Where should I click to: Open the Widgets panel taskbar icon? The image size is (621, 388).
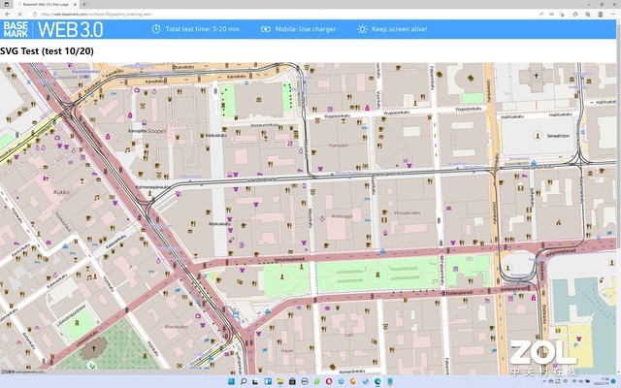[x=268, y=381]
